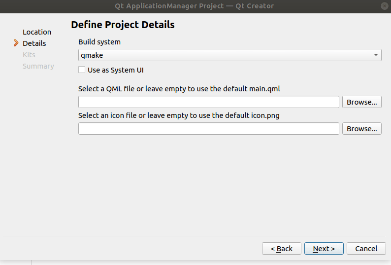Browse for a QML file
The image size is (391, 265).
361,102
